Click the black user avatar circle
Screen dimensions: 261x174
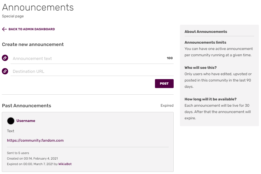point(11,121)
